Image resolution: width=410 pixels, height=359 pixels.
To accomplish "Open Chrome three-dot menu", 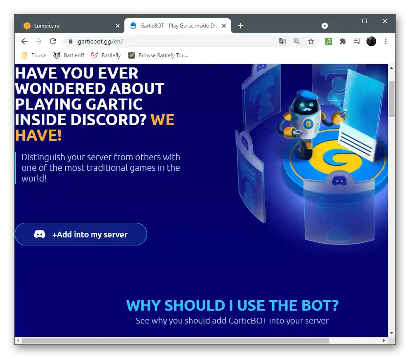I will point(386,41).
